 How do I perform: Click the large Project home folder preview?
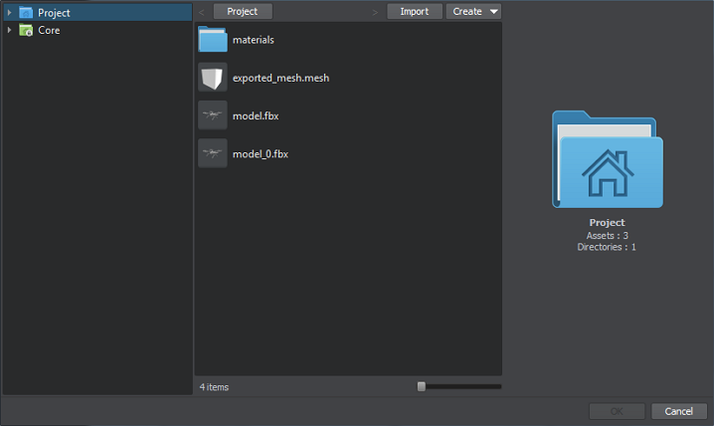pos(607,159)
